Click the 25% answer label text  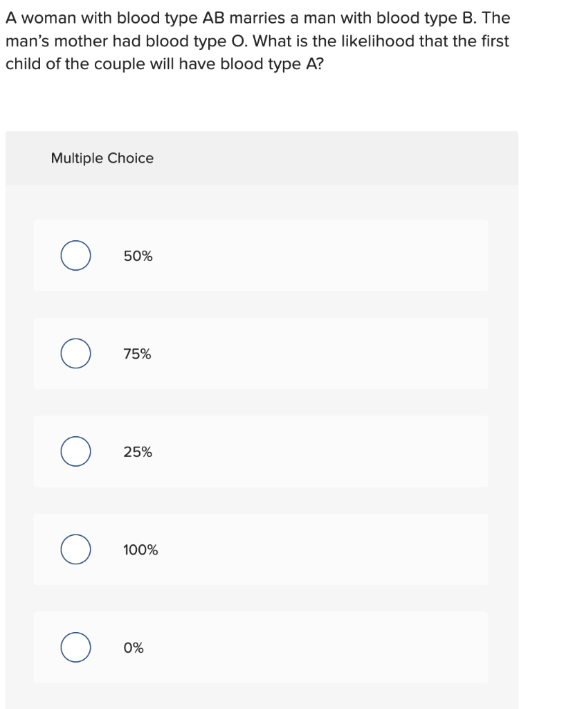(136, 452)
